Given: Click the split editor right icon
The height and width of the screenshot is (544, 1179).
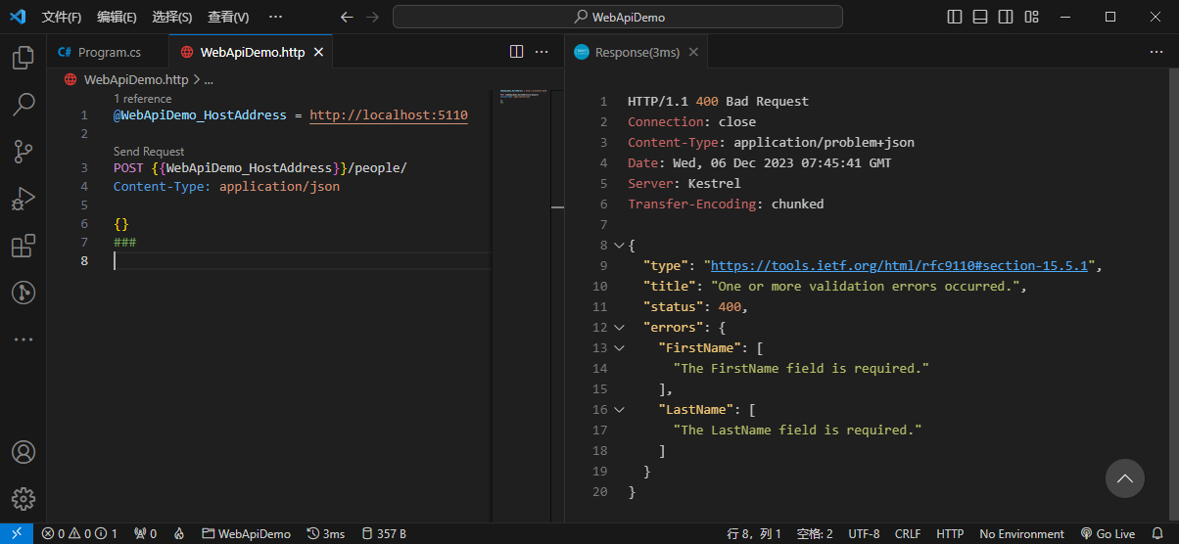Looking at the screenshot, I should tap(517, 52).
